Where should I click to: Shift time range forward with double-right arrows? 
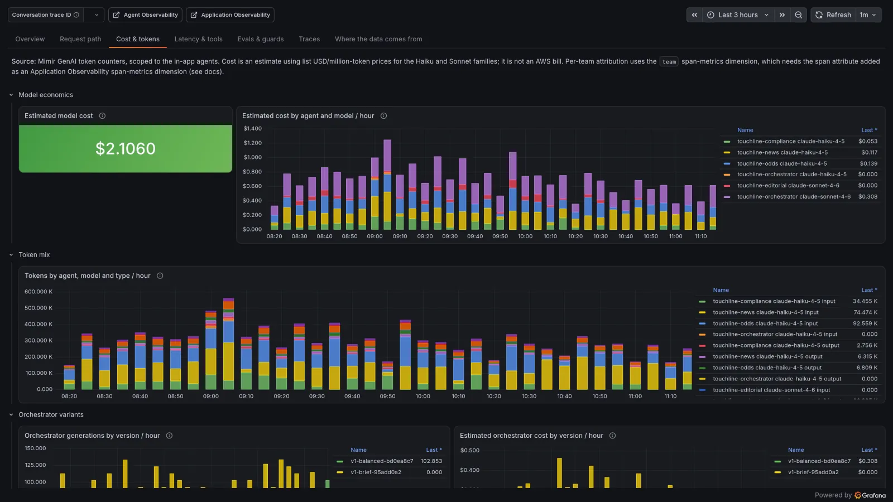point(782,15)
